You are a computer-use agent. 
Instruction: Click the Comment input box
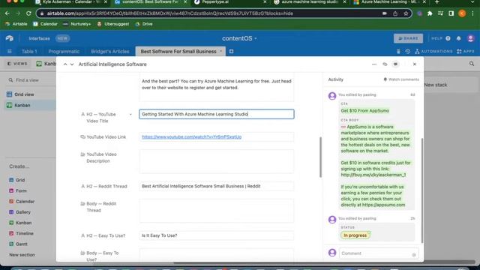(x=379, y=253)
